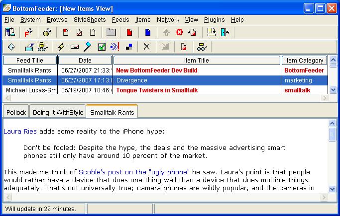Click the solid red page icon
340x216 pixels.
coord(129,32)
